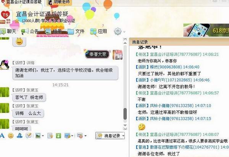
Task: Click the screen capture icon
Action: pyautogui.click(x=67, y=136)
